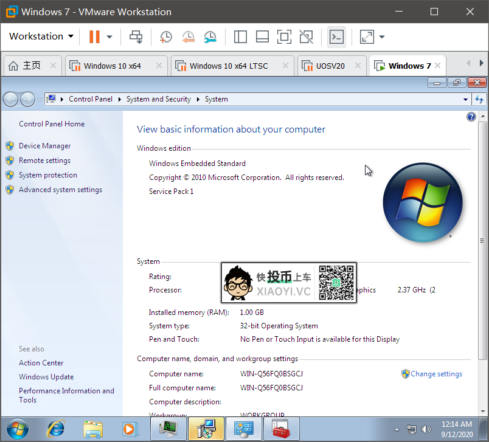Expand the stretch guest display dropdown arrow
The image size is (489, 442).
tap(382, 36)
